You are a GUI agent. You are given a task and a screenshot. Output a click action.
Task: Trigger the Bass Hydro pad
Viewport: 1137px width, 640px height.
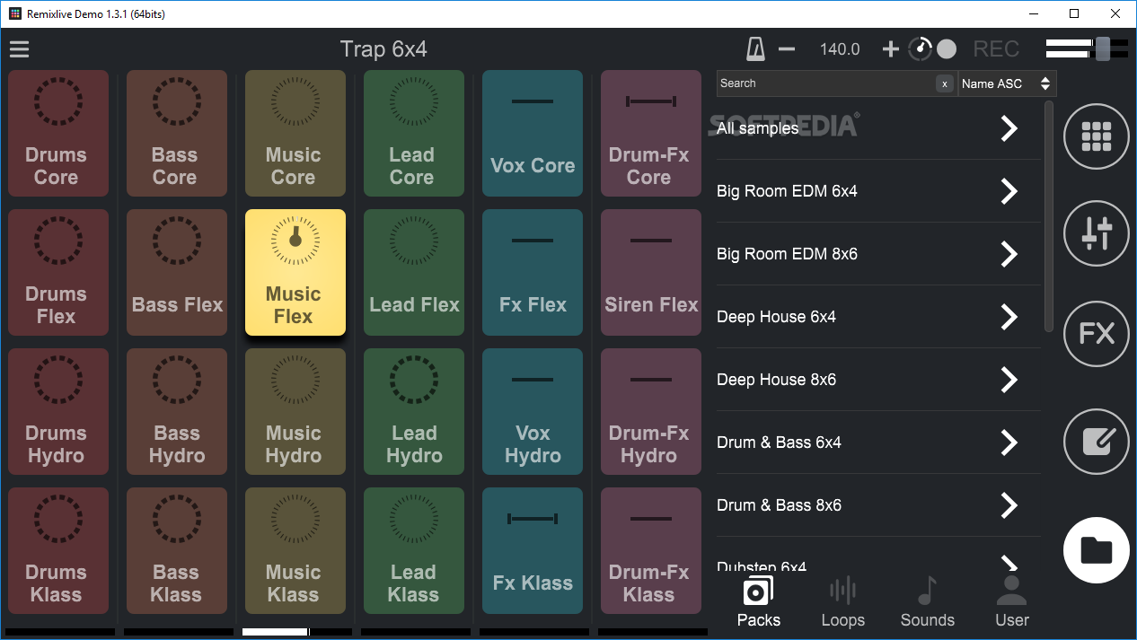[x=177, y=412]
